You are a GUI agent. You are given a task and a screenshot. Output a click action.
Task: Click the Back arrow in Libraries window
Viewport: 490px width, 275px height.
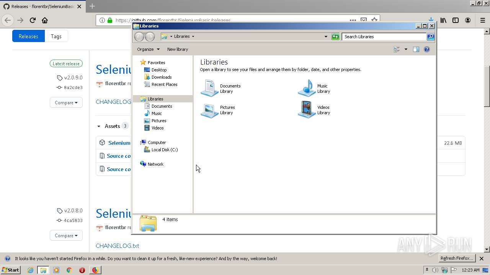tap(139, 37)
